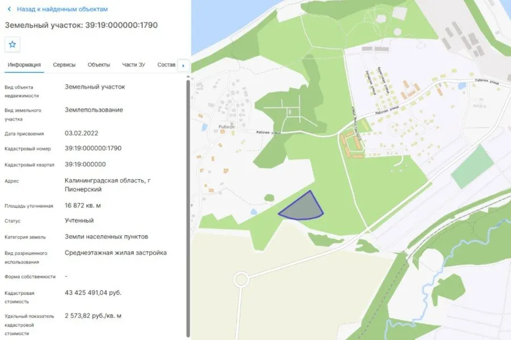This screenshot has height=340, width=511.
Task: Click cadastral number value 39:19:000000:1790 in table
Action: tap(93, 148)
